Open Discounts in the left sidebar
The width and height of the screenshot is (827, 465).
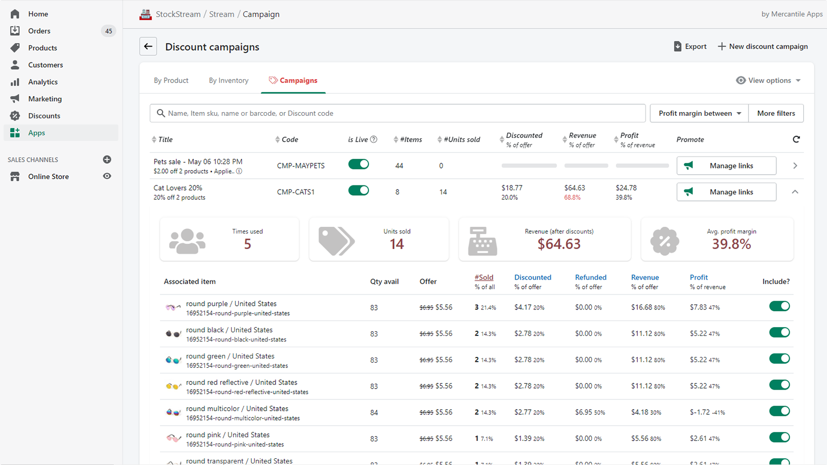pyautogui.click(x=44, y=116)
